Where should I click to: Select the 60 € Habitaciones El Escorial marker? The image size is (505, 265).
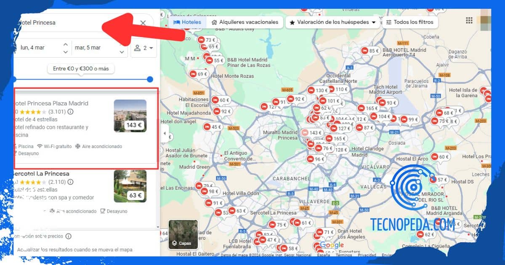pos(221,100)
